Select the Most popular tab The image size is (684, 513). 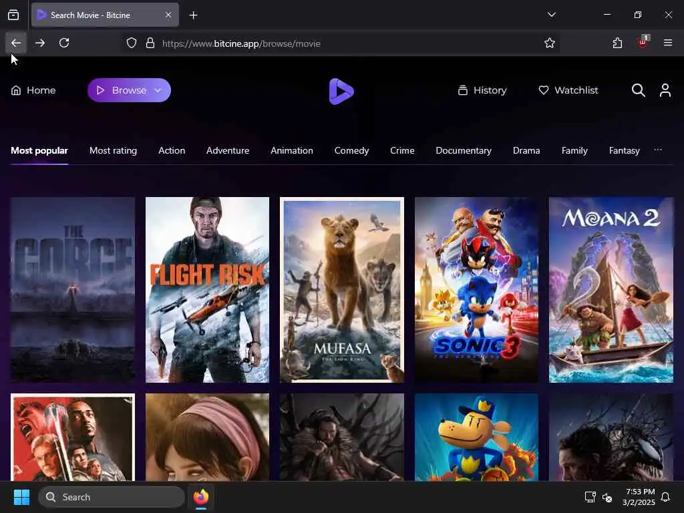[x=39, y=150]
